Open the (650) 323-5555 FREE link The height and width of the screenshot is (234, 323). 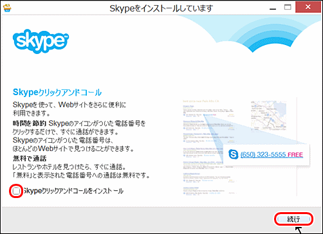coord(272,155)
